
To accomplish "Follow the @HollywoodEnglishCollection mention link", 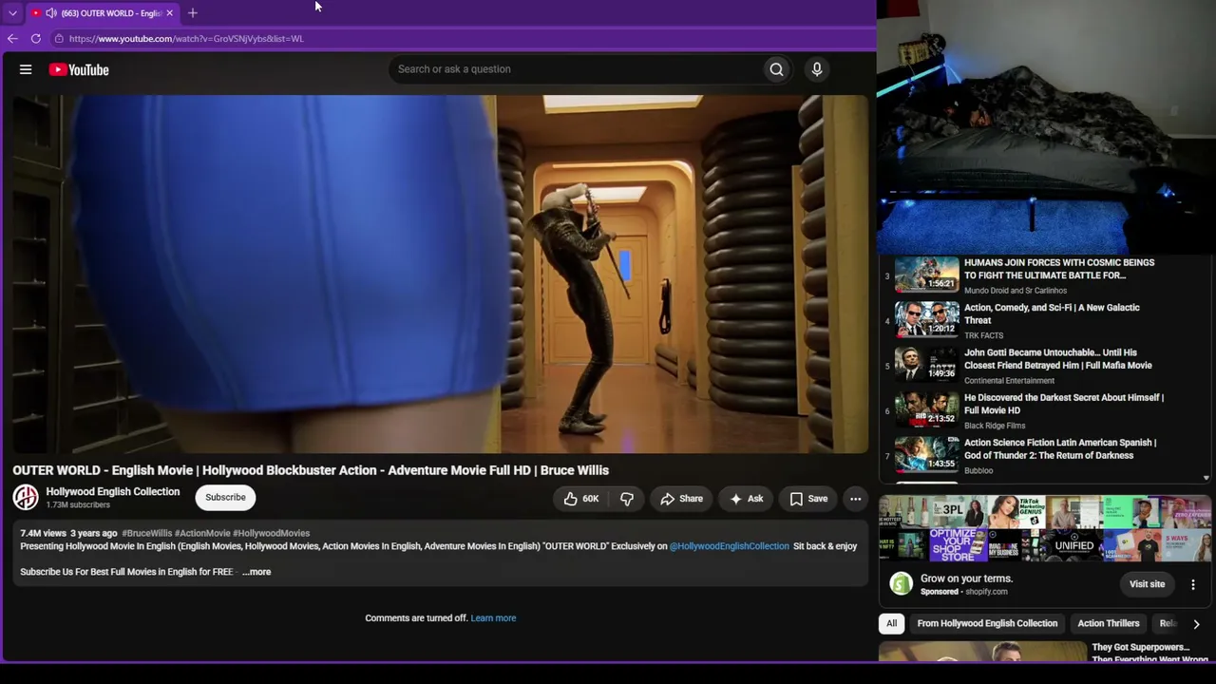I will coord(730,546).
